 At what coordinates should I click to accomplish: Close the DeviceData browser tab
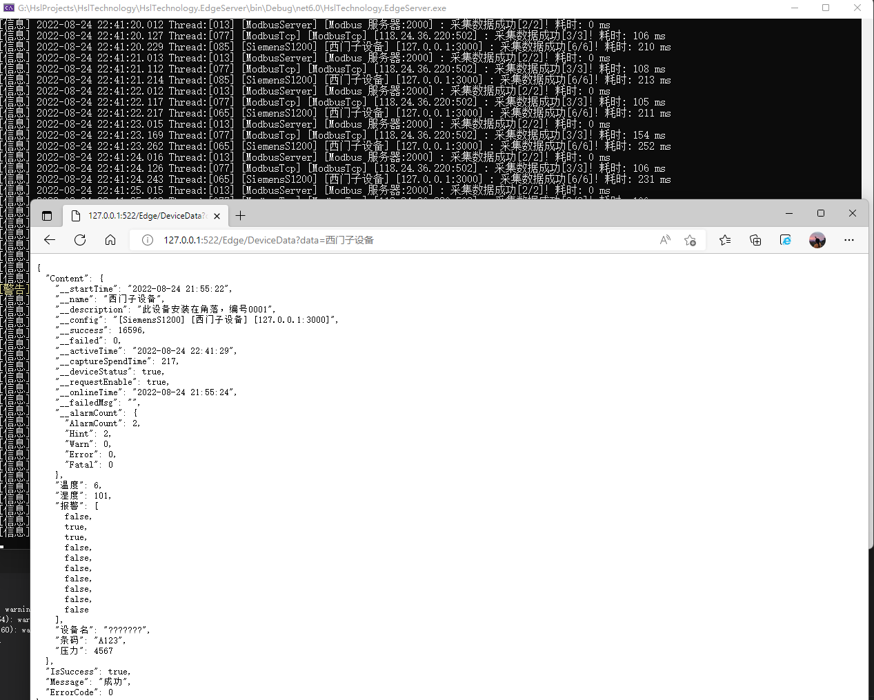[x=217, y=216]
